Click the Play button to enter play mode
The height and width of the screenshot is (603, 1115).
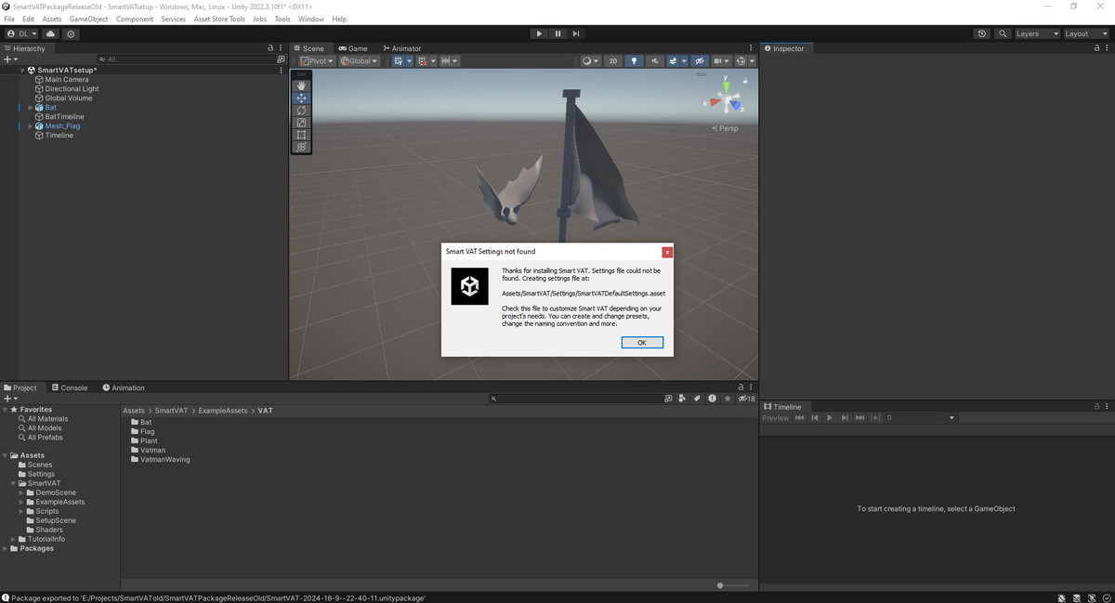tap(539, 34)
